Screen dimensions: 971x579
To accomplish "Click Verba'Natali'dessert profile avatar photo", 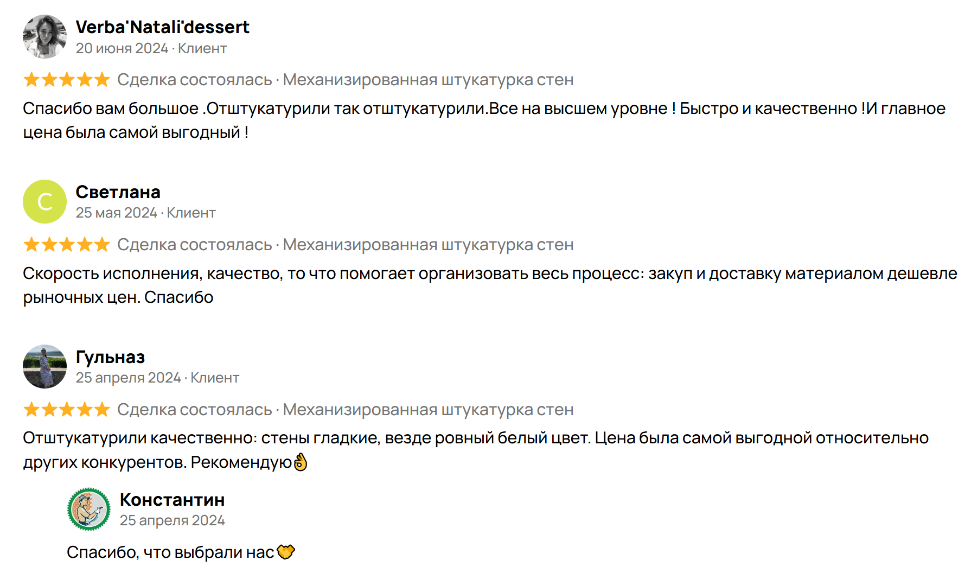I will click(44, 37).
